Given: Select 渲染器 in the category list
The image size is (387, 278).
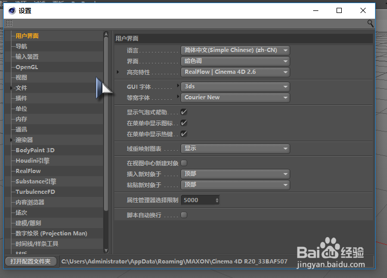Looking at the screenshot, I should [x=24, y=140].
